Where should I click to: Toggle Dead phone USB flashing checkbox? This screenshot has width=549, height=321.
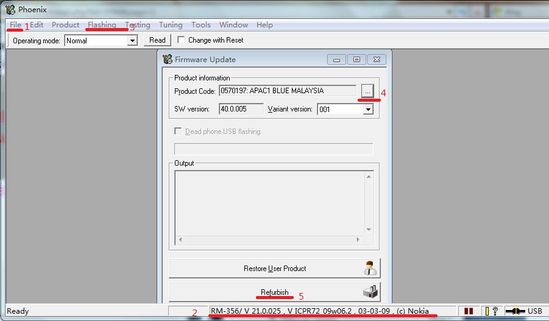[x=178, y=132]
